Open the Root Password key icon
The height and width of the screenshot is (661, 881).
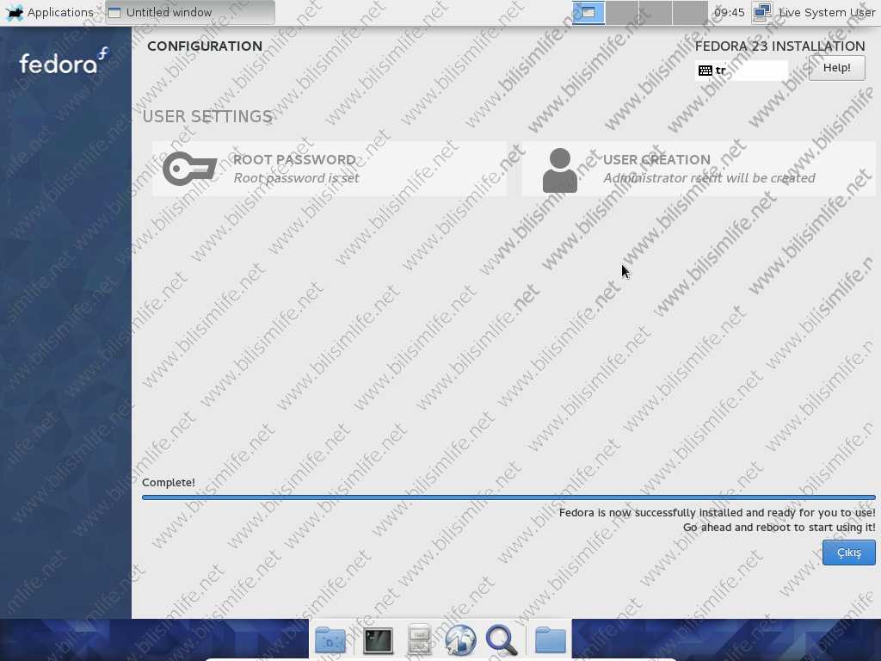coord(189,169)
